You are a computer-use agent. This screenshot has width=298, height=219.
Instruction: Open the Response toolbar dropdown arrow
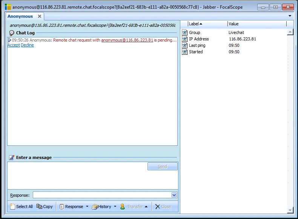pyautogui.click(x=87, y=207)
